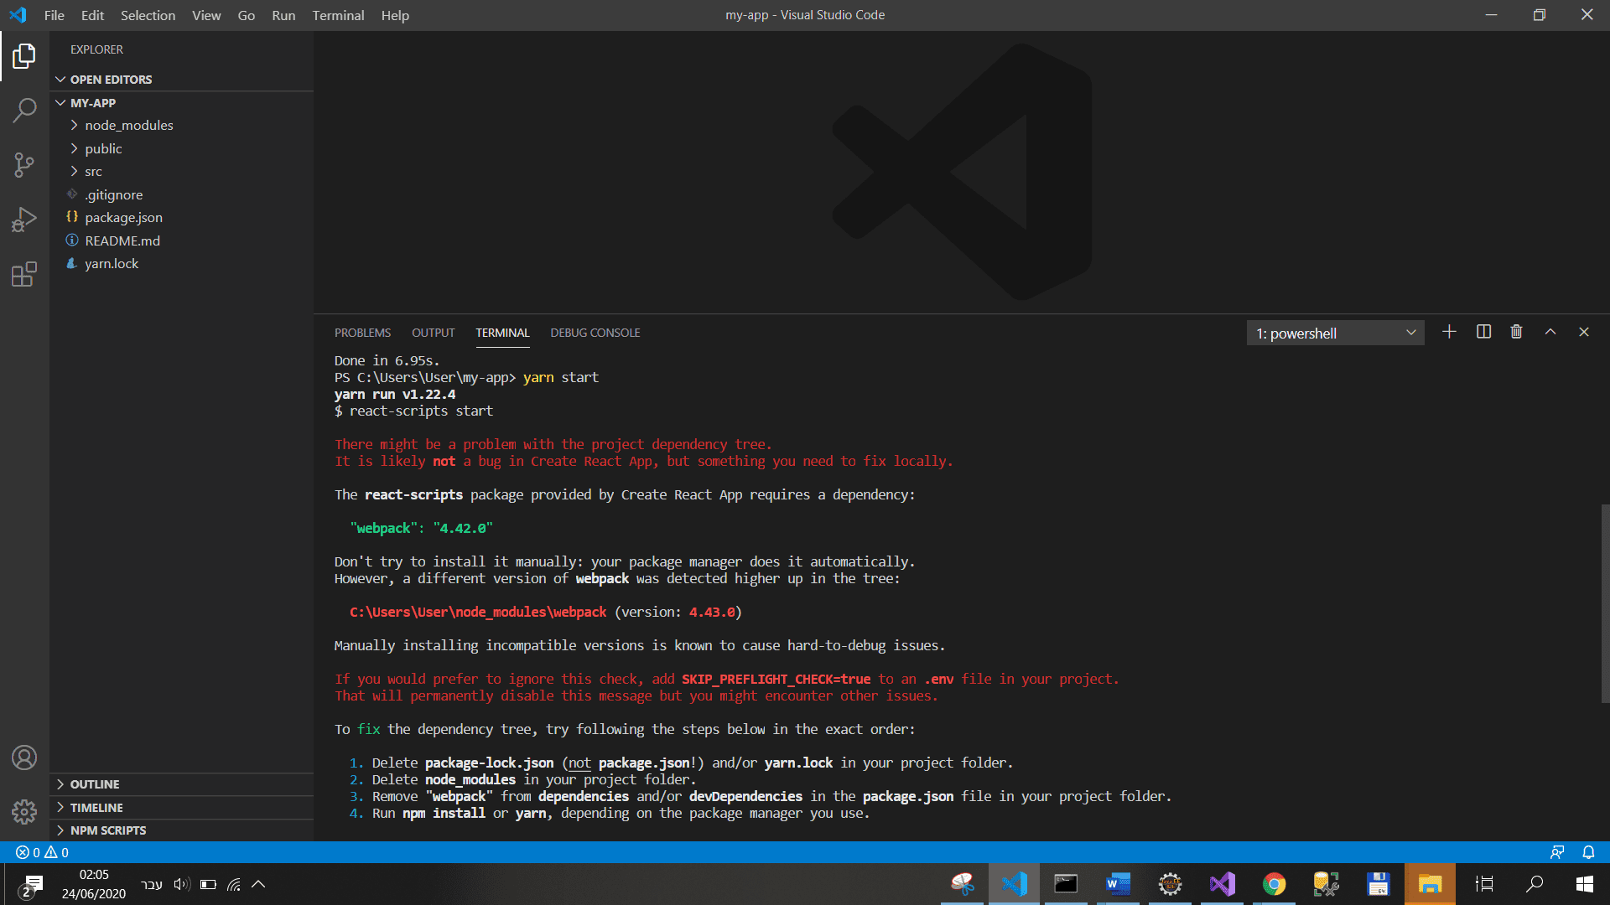Click the terminal vertical scrollbar
The height and width of the screenshot is (905, 1610).
1605,603
